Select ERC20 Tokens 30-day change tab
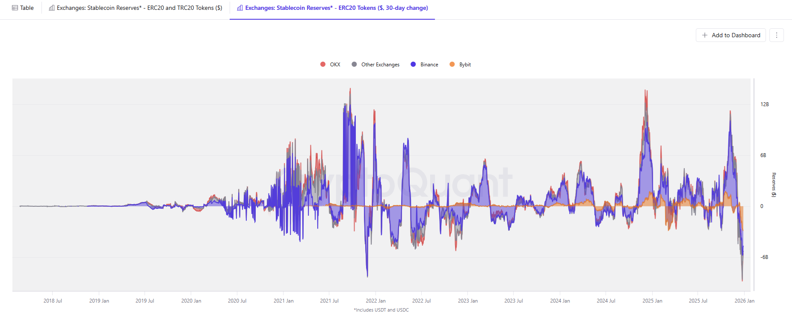The image size is (792, 318). tap(336, 8)
